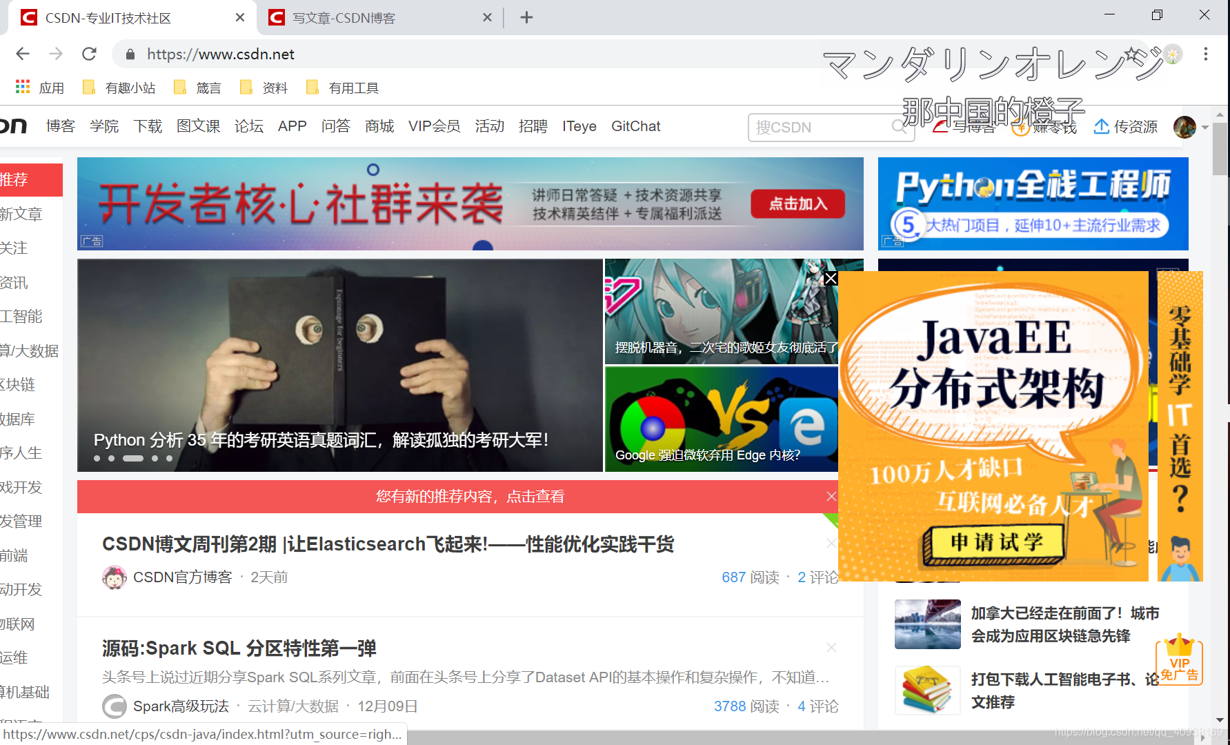Open 博客 in the top navigation

61,126
